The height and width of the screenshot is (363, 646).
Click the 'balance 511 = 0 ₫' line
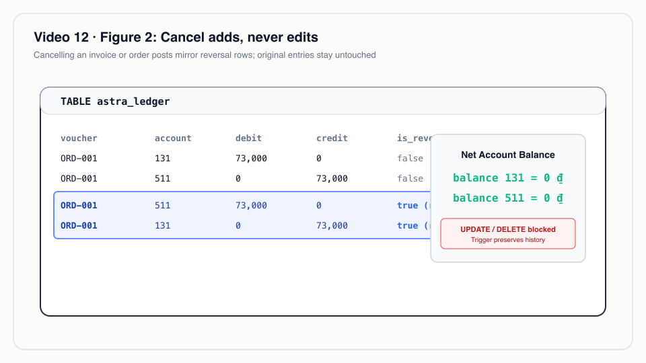[x=508, y=198]
